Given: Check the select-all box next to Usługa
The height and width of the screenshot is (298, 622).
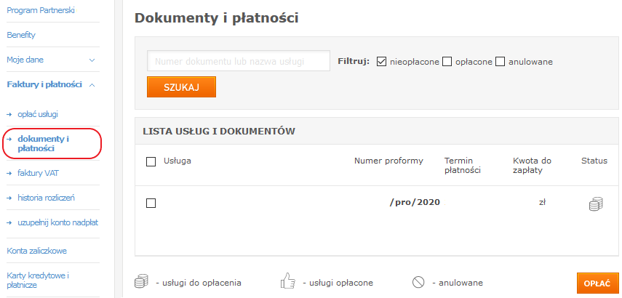Looking at the screenshot, I should click(151, 161).
